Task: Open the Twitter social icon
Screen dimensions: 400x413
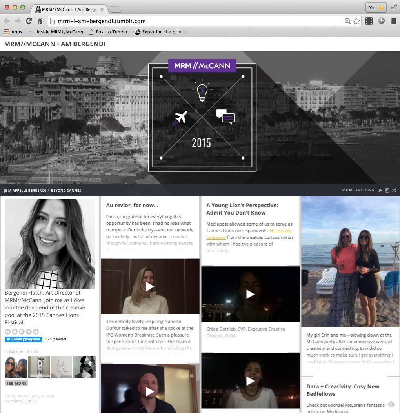Action: point(29,331)
